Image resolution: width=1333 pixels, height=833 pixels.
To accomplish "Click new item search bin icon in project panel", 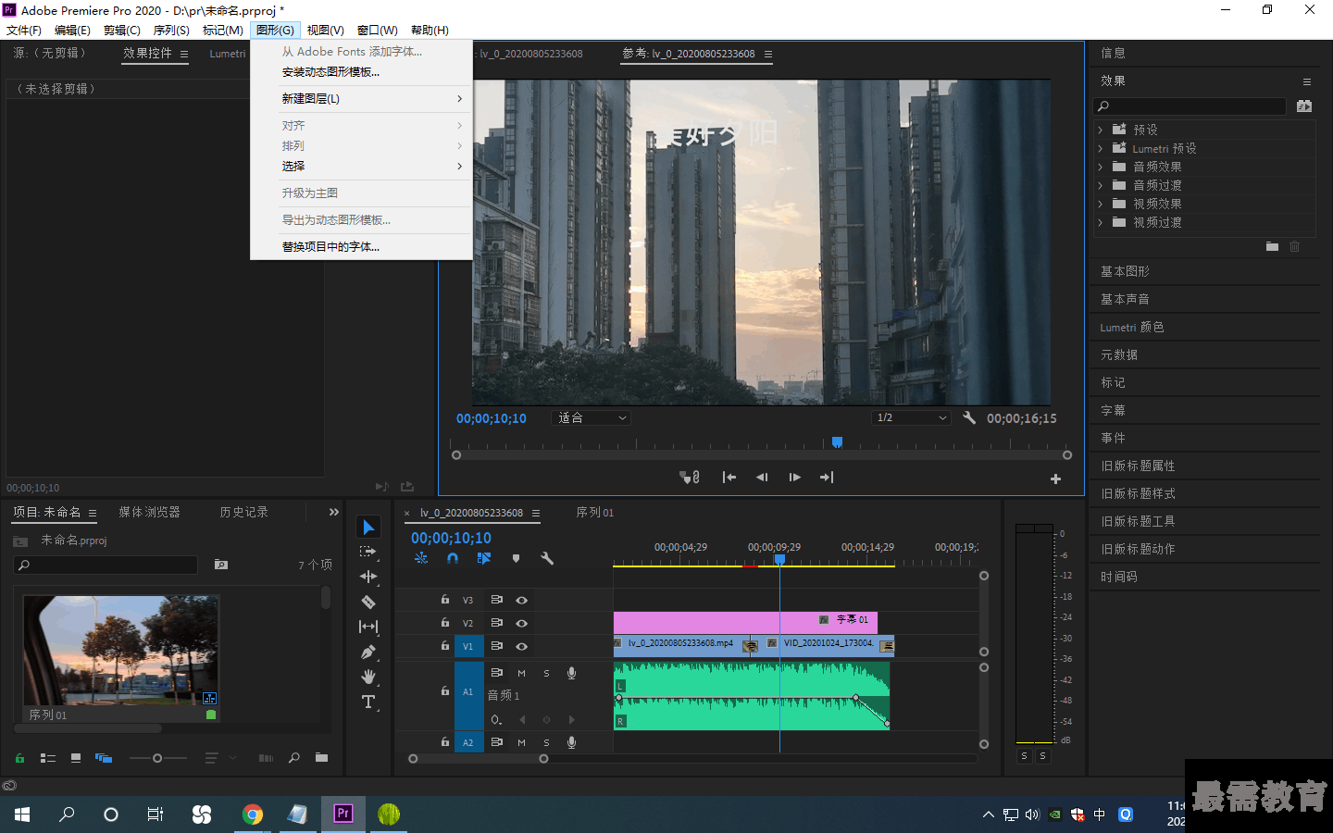I will click(221, 564).
